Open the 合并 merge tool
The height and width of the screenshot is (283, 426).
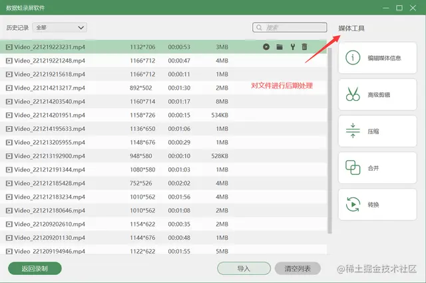(x=377, y=168)
